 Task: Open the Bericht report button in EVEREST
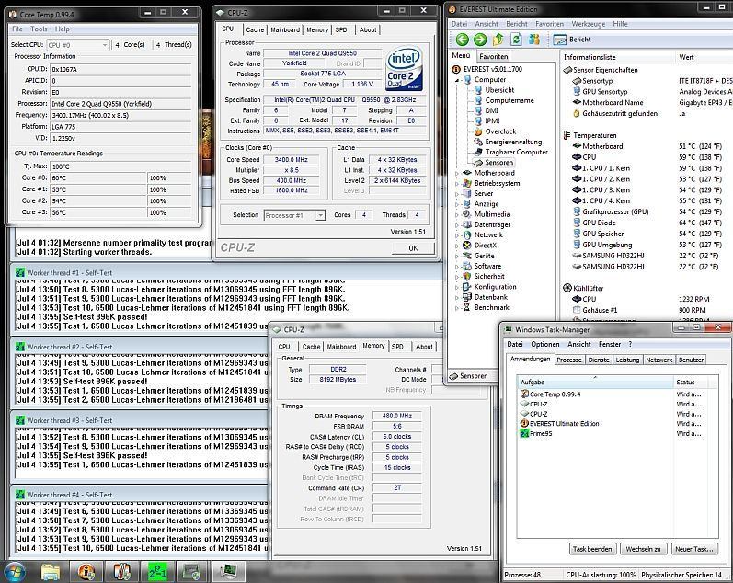coord(572,40)
